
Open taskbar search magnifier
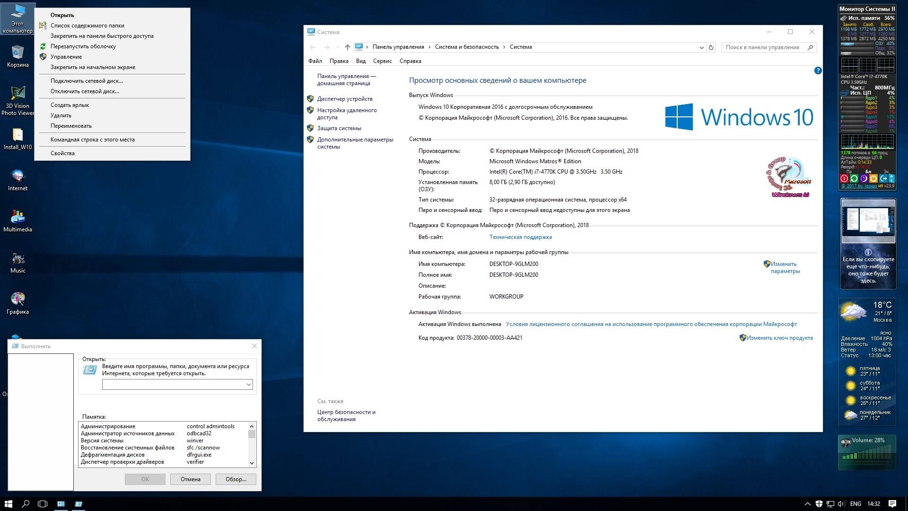tap(26, 504)
